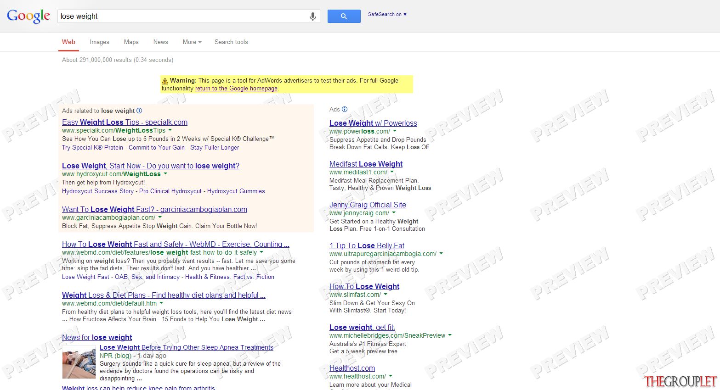Click 'Hydroxycut Success Story' sitelink
This screenshot has width=720, height=390.
click(98, 191)
